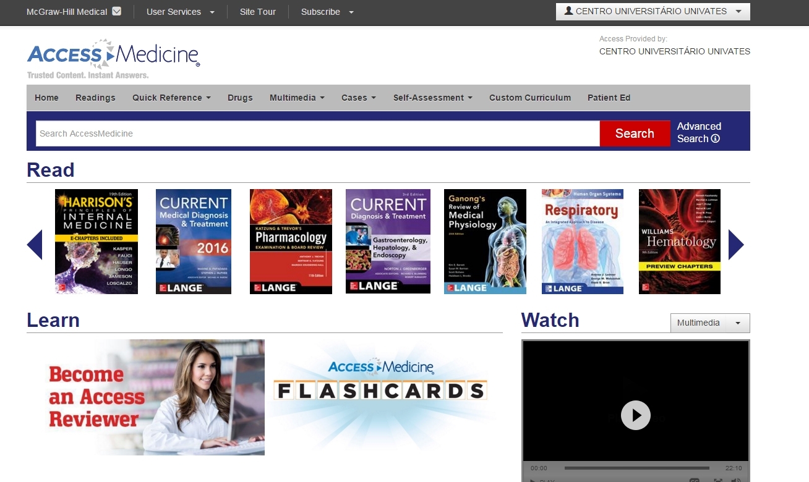Viewport: 809px width, 482px height.
Task: Expand the Subscribe dropdown
Action: (327, 12)
